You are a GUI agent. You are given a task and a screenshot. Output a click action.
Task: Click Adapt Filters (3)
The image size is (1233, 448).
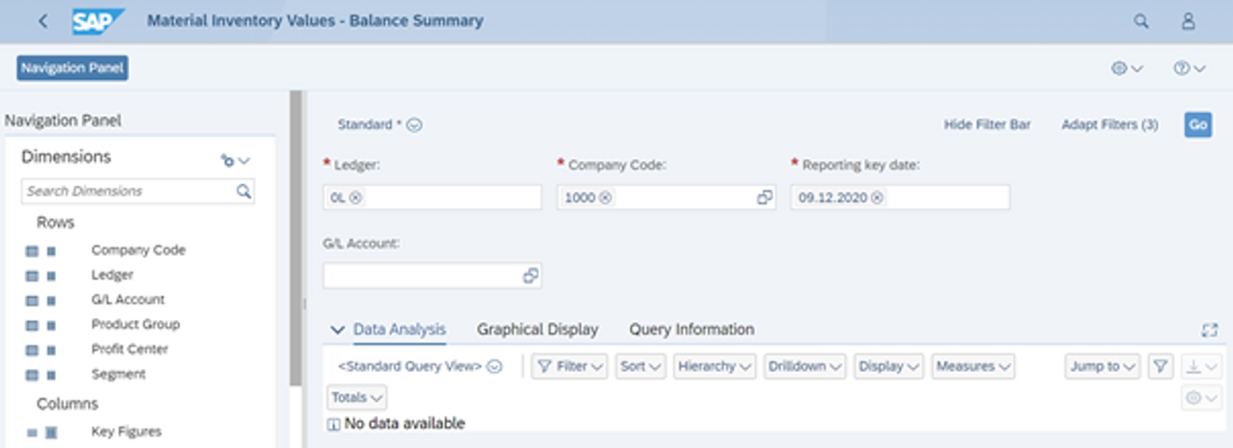tap(1110, 124)
